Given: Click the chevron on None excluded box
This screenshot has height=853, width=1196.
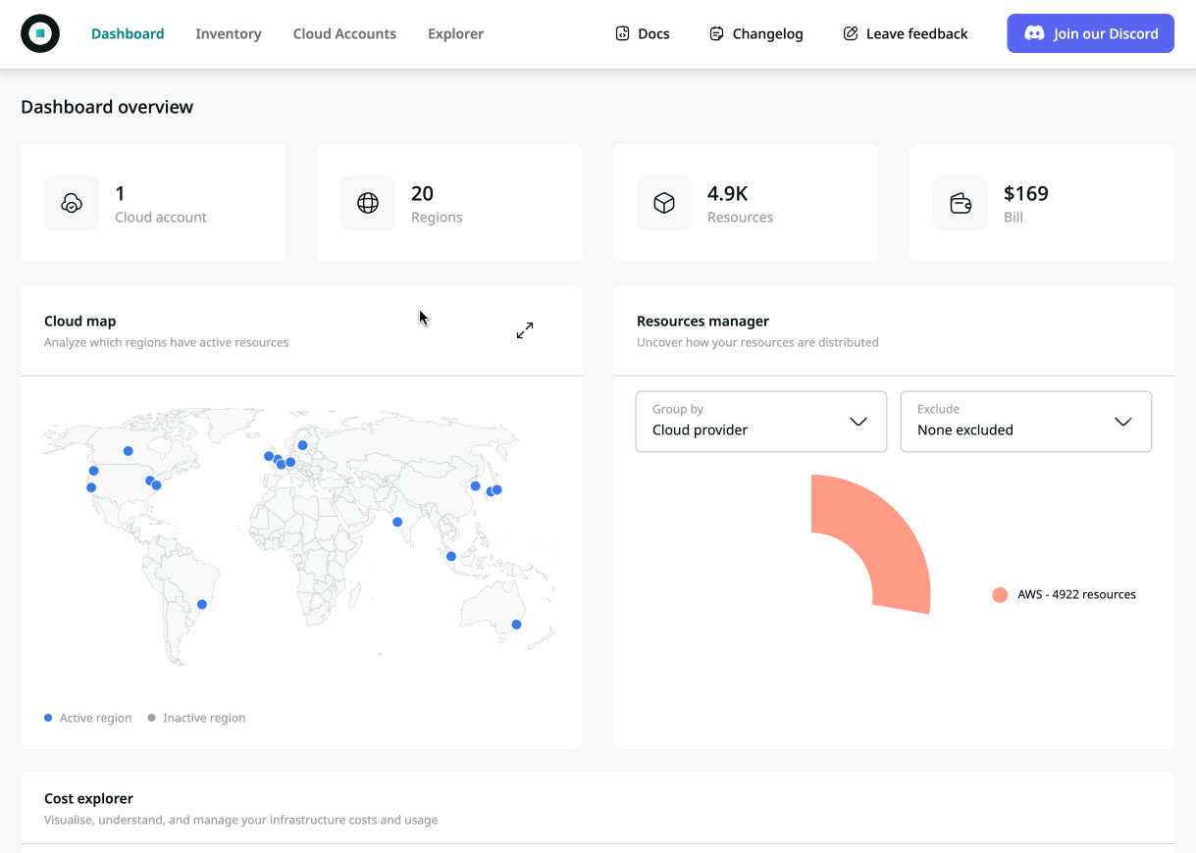Looking at the screenshot, I should [1123, 422].
